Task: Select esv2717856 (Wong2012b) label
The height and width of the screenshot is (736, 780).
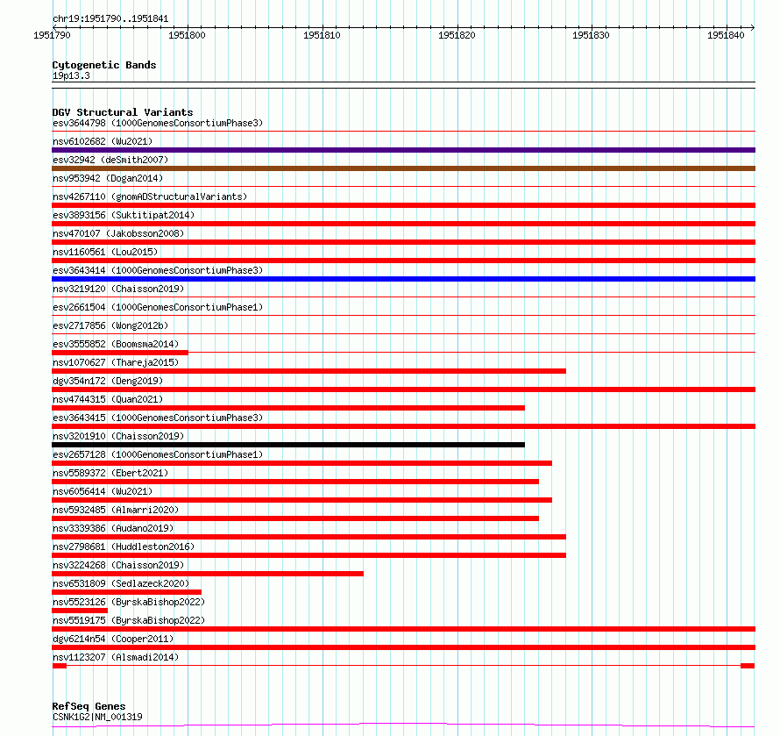Action: pos(110,325)
